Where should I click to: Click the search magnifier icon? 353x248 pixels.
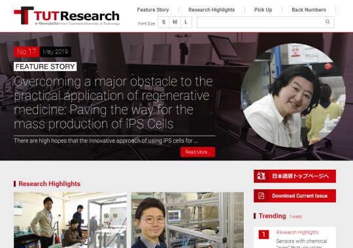(x=328, y=22)
